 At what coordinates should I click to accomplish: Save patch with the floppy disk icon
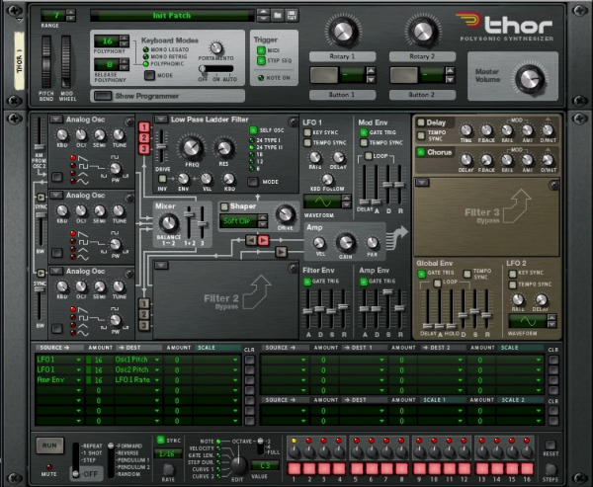click(292, 15)
